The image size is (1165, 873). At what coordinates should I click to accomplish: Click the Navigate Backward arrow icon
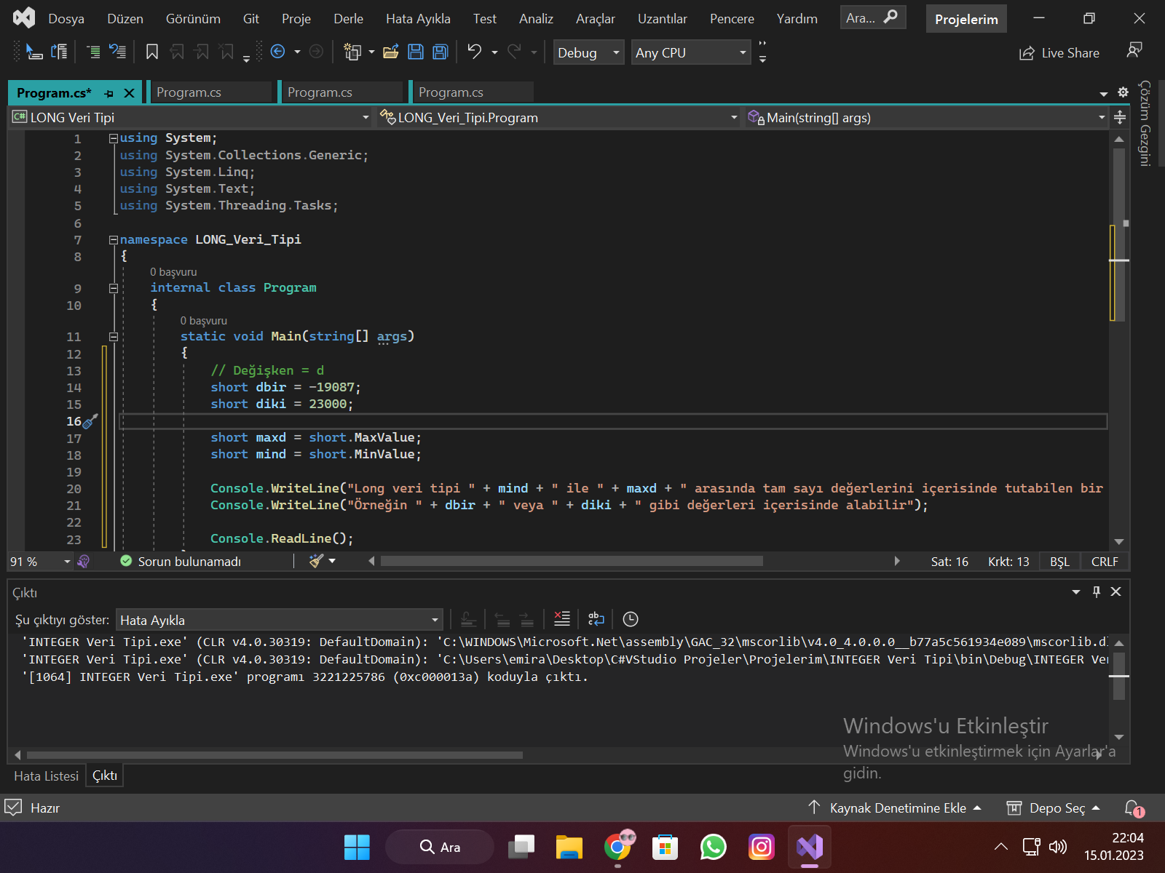click(x=277, y=52)
